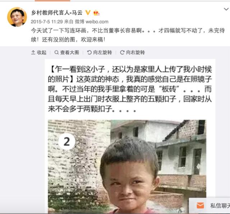This screenshot has width=230, height=214.
Task: Open the post timestamp 2015-7-5 11:29
Action: 47,22
